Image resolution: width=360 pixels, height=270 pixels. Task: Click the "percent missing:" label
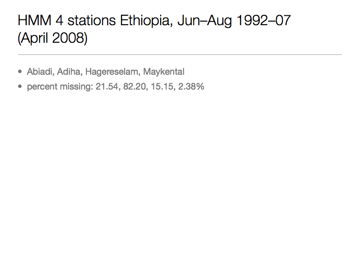(x=59, y=86)
